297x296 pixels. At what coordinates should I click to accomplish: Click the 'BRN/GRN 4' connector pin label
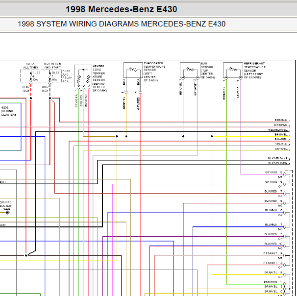coord(273,282)
